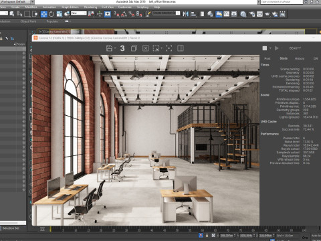Switch to the History tab
The height and width of the screenshot is (241, 321).
[300, 58]
